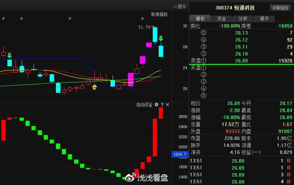Click sell-one volume 15926
Viewport: 294px width, 185px height.
point(285,61)
